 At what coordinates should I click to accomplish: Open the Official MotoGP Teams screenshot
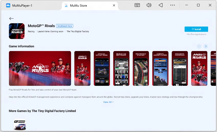click(102, 68)
